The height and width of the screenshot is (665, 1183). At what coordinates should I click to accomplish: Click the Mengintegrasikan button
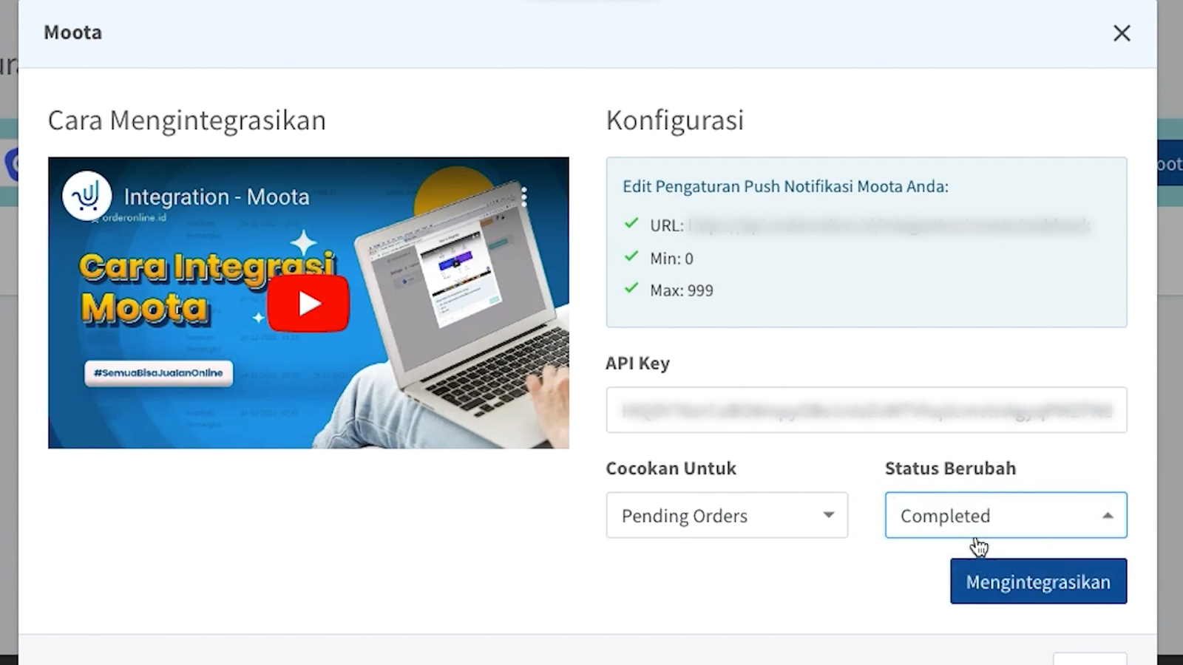click(x=1038, y=582)
